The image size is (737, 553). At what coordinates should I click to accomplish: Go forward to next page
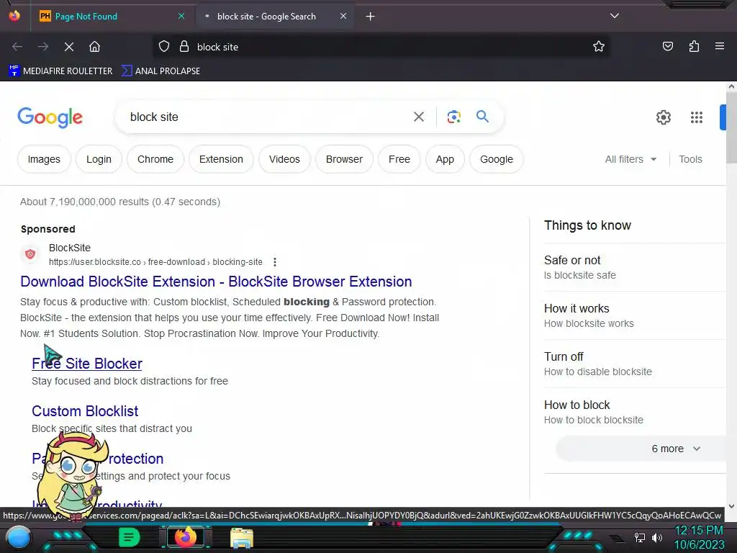(x=43, y=47)
